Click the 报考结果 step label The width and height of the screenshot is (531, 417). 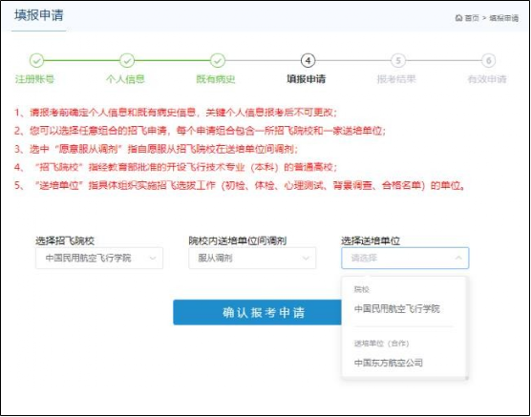396,79
